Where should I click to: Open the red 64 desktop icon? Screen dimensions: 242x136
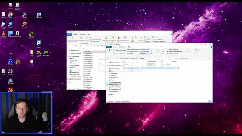pyautogui.click(x=11, y=90)
